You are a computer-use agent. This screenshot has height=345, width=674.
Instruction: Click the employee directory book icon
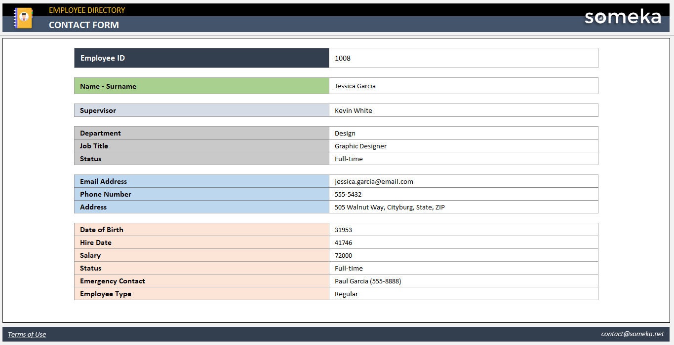point(22,18)
